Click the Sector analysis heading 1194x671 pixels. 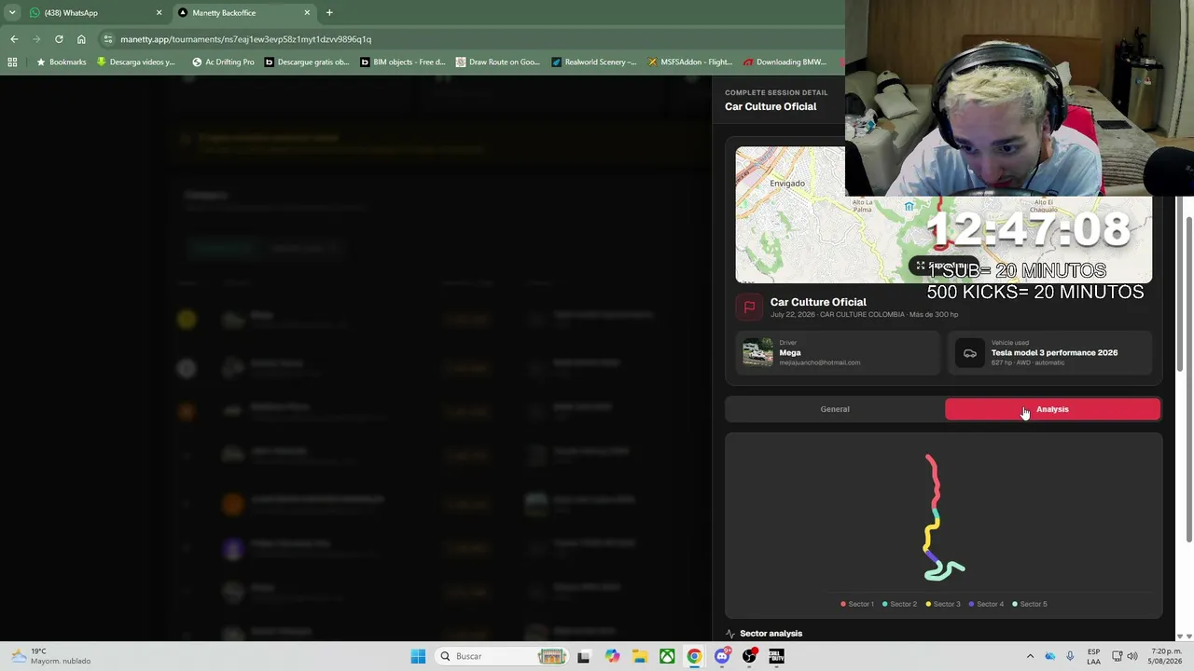click(x=771, y=634)
